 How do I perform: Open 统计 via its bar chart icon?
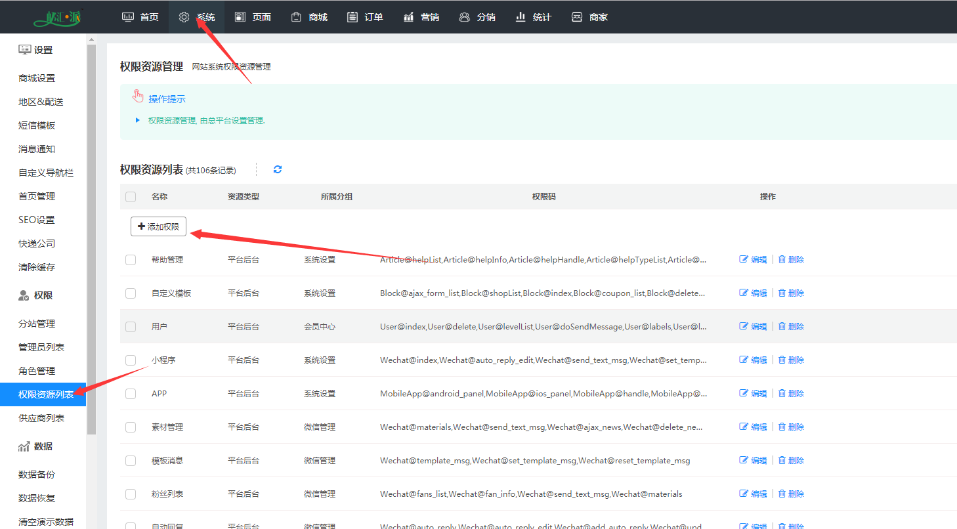pos(521,17)
